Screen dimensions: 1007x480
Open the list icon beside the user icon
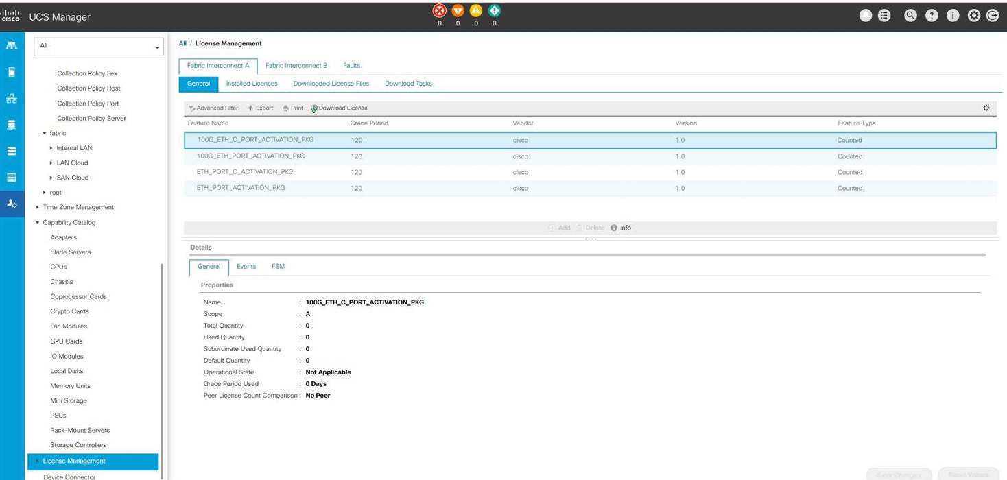point(884,16)
